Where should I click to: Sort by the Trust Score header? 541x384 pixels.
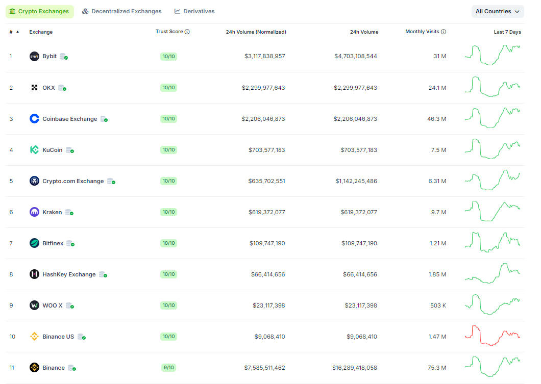pyautogui.click(x=169, y=32)
